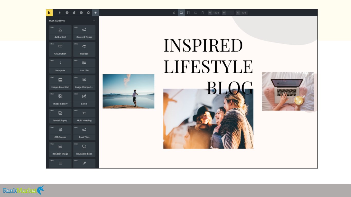Click the RankMarket logo
The width and height of the screenshot is (351, 197).
(x=23, y=190)
